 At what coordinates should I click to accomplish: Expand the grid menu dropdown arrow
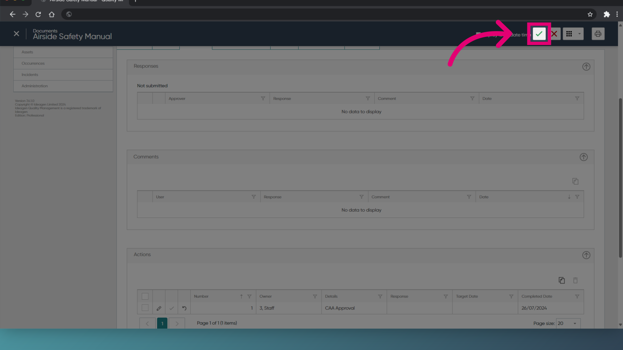[x=580, y=34]
